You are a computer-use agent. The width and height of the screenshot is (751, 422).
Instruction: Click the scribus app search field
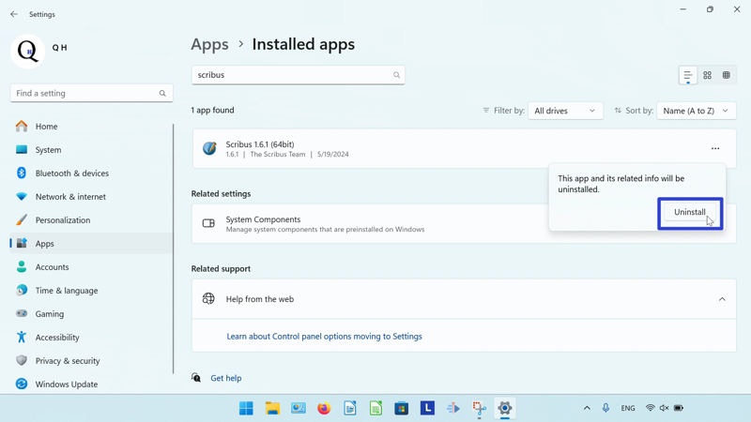point(298,75)
